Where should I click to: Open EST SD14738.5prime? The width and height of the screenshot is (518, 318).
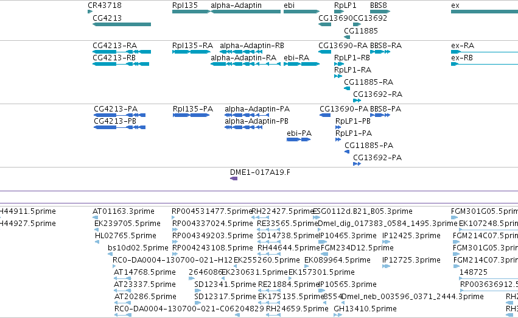pos(268,242)
